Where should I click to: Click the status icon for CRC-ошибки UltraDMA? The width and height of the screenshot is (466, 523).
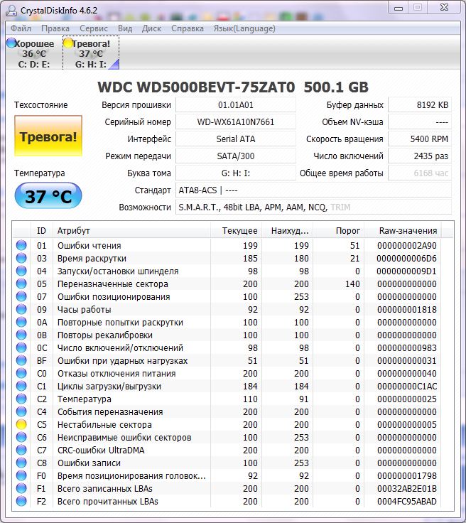pos(21,450)
